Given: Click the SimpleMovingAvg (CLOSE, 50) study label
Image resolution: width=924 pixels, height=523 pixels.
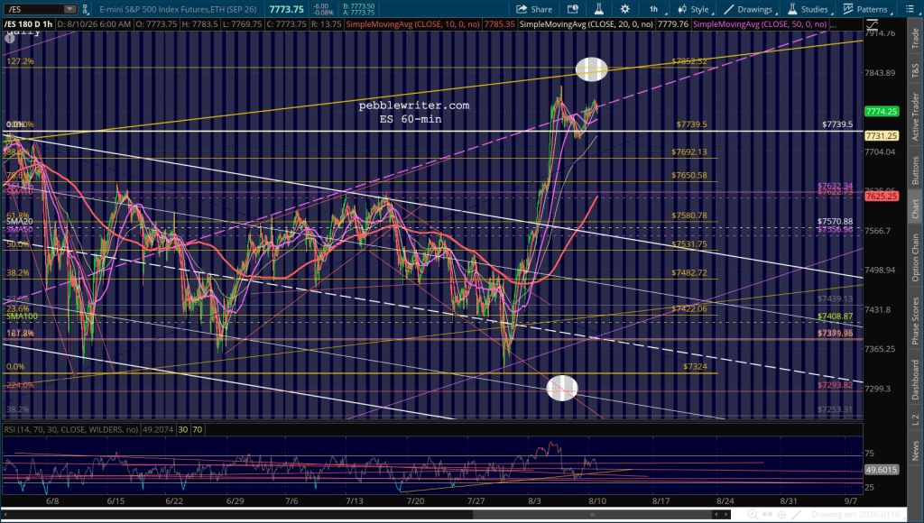Looking at the screenshot, I should point(760,24).
